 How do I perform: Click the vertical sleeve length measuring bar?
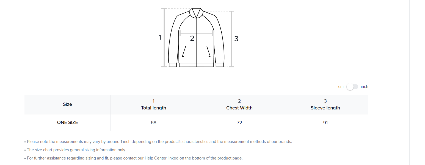coord(231,39)
